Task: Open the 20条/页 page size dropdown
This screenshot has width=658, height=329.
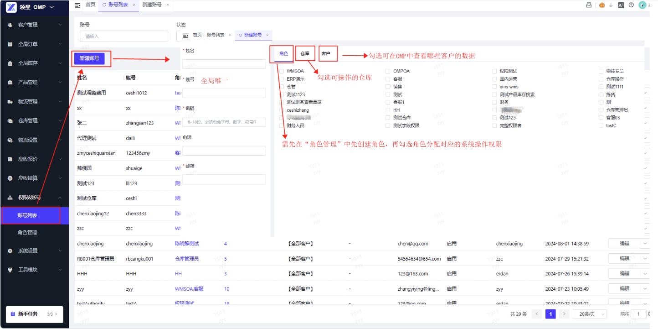Action: point(590,314)
